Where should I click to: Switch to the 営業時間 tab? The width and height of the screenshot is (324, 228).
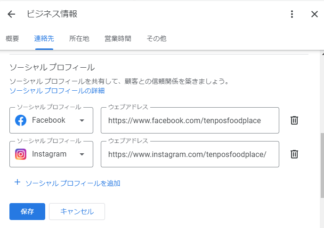(x=118, y=39)
